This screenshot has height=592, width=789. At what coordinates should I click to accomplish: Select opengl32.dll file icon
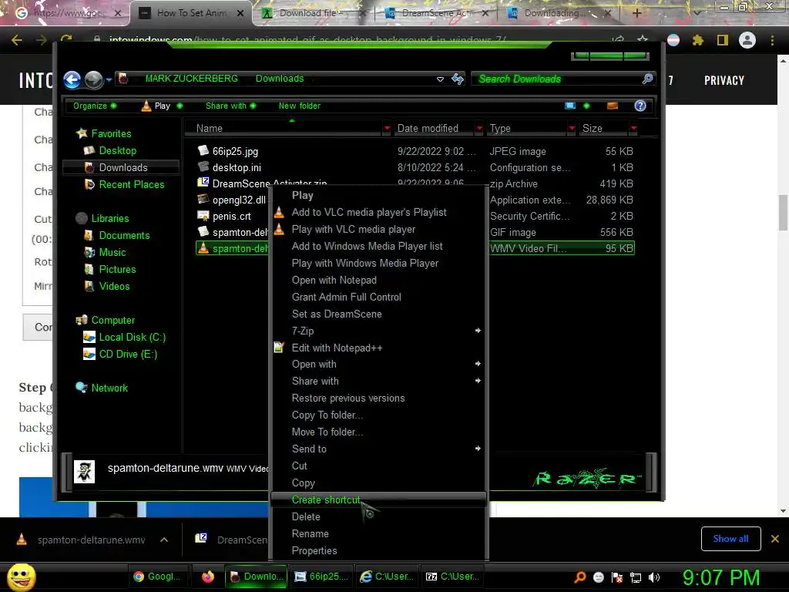tap(203, 200)
